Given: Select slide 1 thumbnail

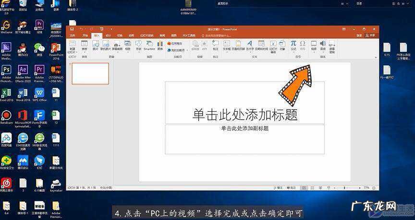Looking at the screenshot, I should [90, 73].
